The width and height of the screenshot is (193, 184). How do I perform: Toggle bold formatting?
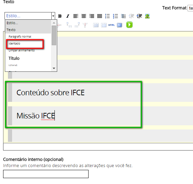(60, 16)
